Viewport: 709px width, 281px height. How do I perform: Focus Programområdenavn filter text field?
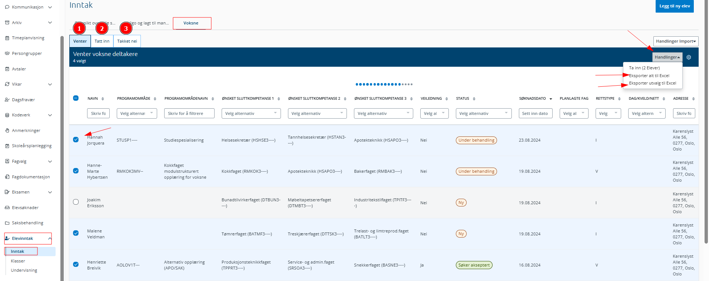point(189,113)
